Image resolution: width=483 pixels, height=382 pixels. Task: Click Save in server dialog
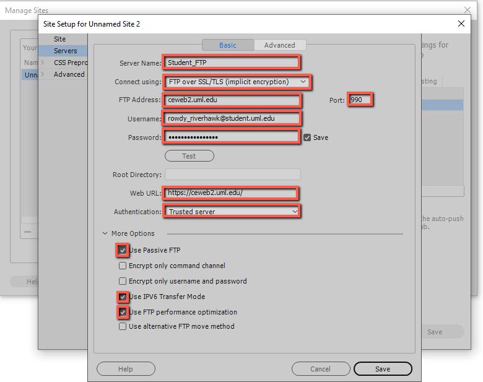tap(383, 369)
